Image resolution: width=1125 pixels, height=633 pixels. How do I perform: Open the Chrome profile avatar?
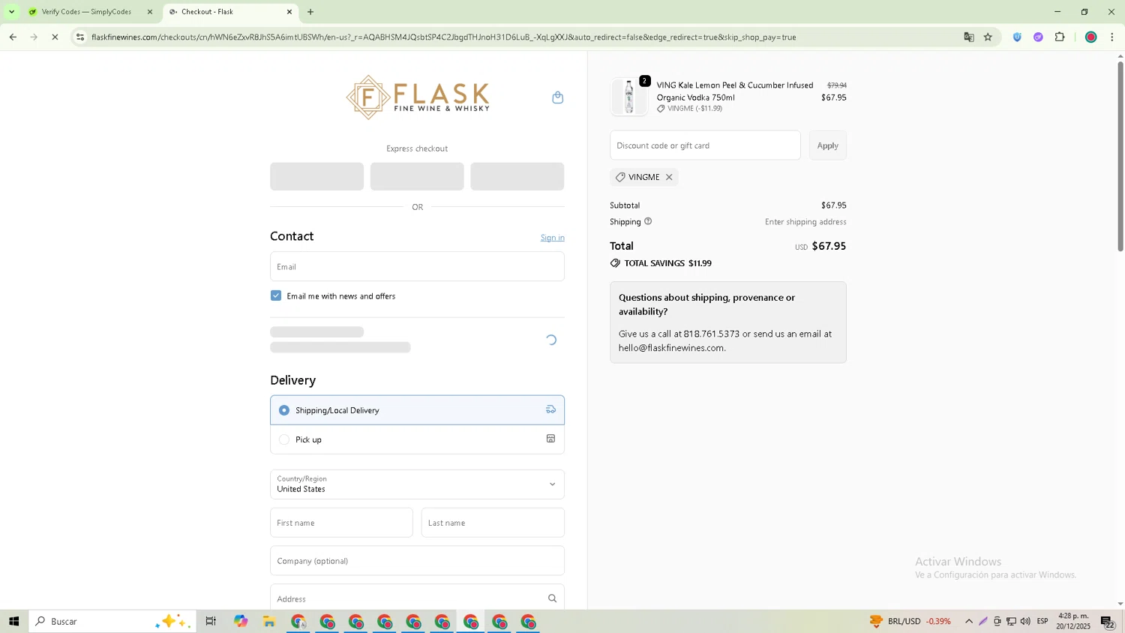tap(1091, 37)
